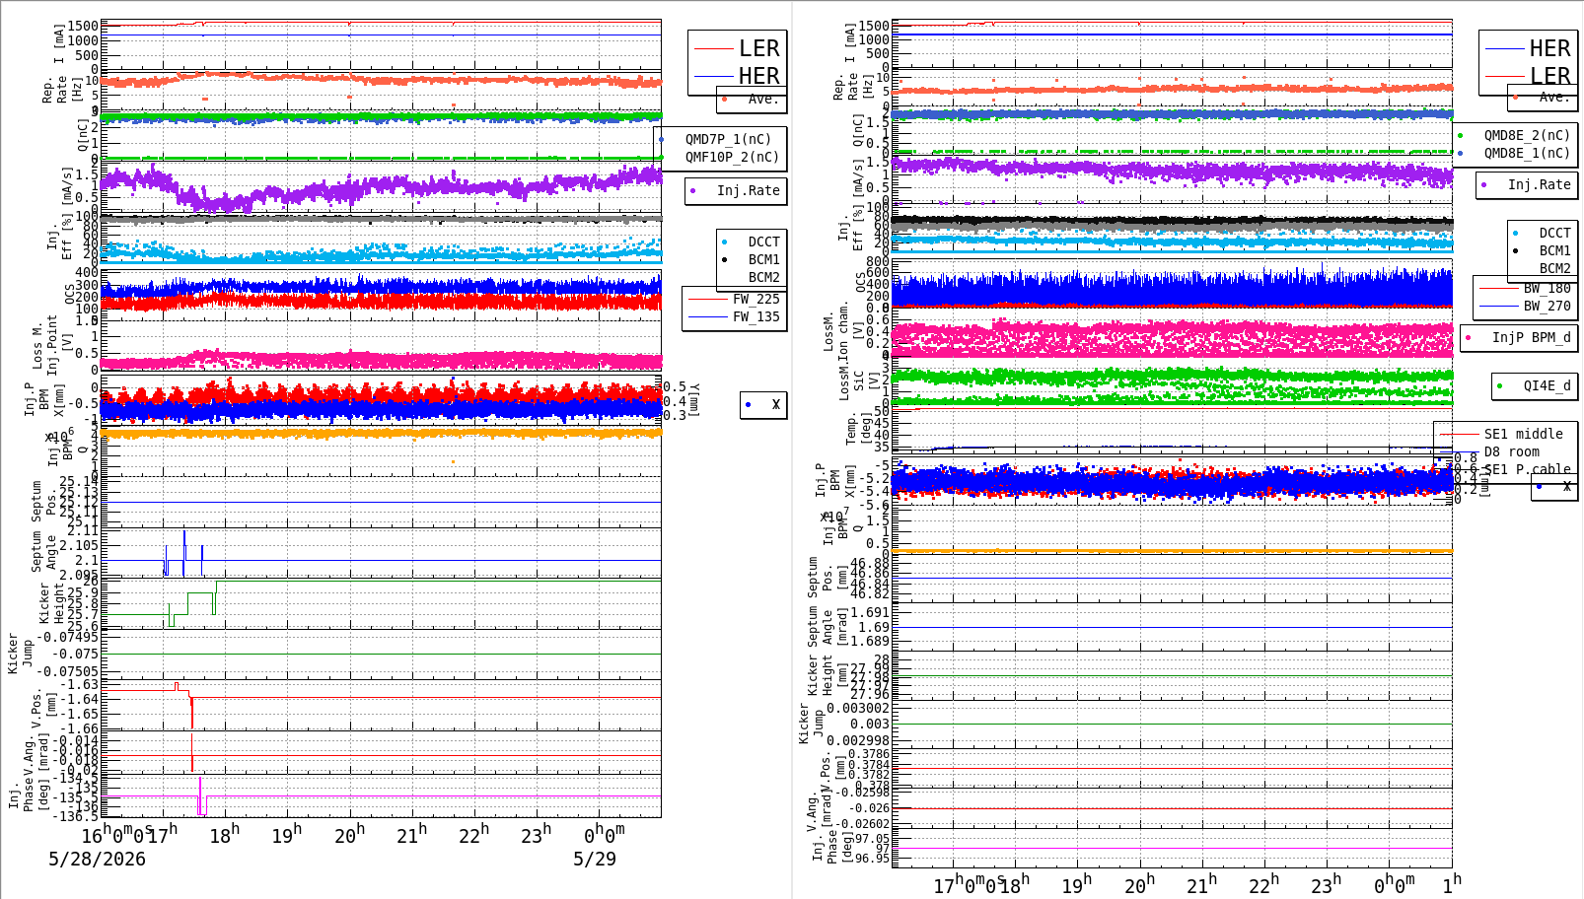Click the 96.95 Inj. Phase tick value
This screenshot has width=1584, height=899.
870,859
